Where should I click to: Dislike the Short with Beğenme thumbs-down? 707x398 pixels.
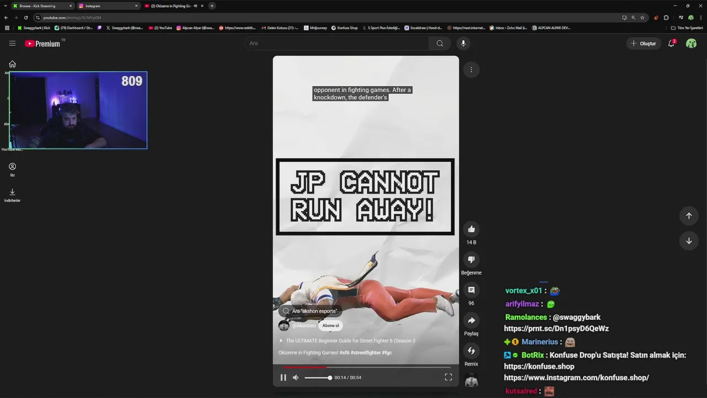click(471, 259)
